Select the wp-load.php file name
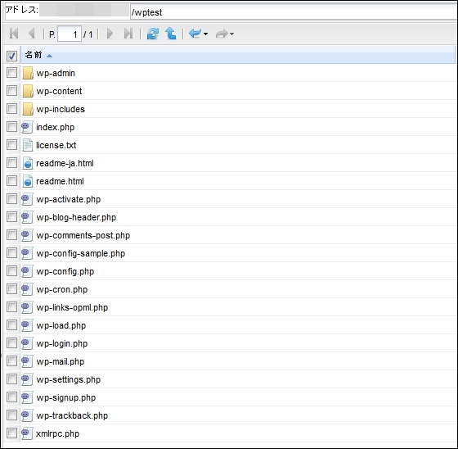Image resolution: width=458 pixels, height=449 pixels. pyautogui.click(x=61, y=325)
